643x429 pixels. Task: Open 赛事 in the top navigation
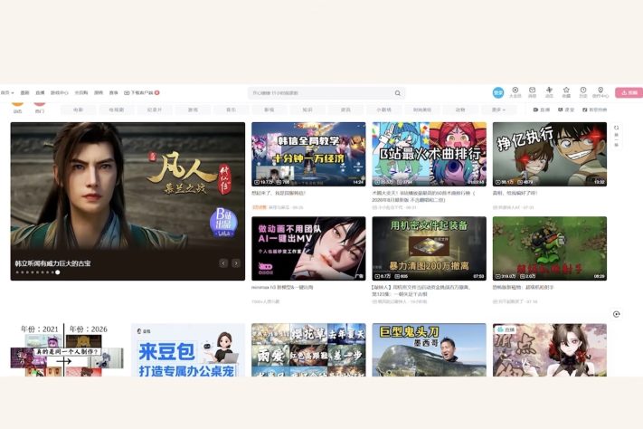pos(114,93)
